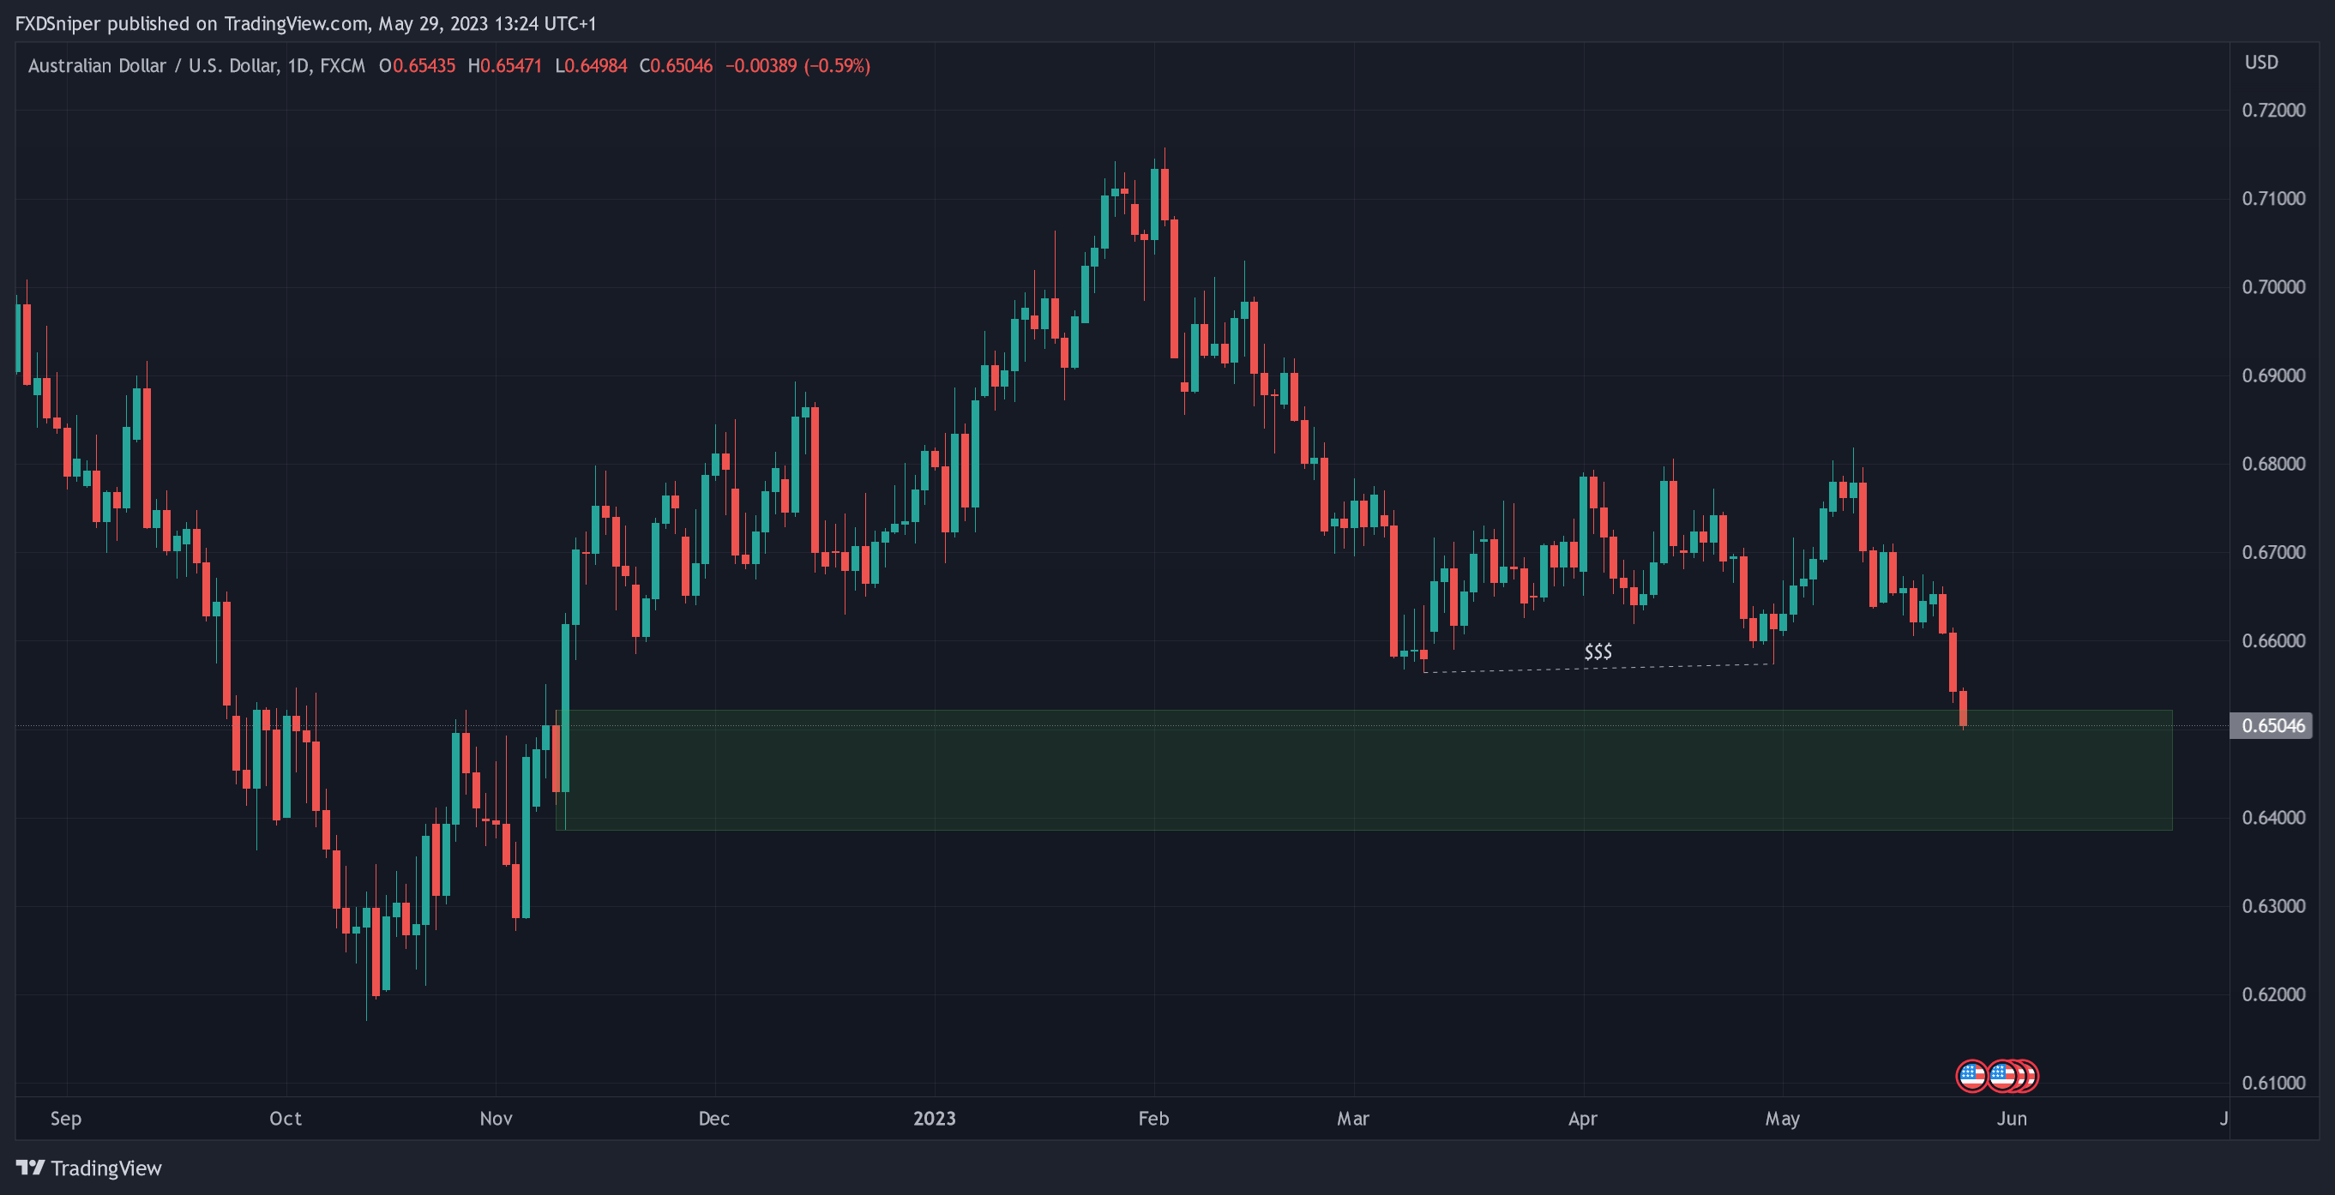
Task: Click the 2023 label on time axis
Action: point(934,1118)
